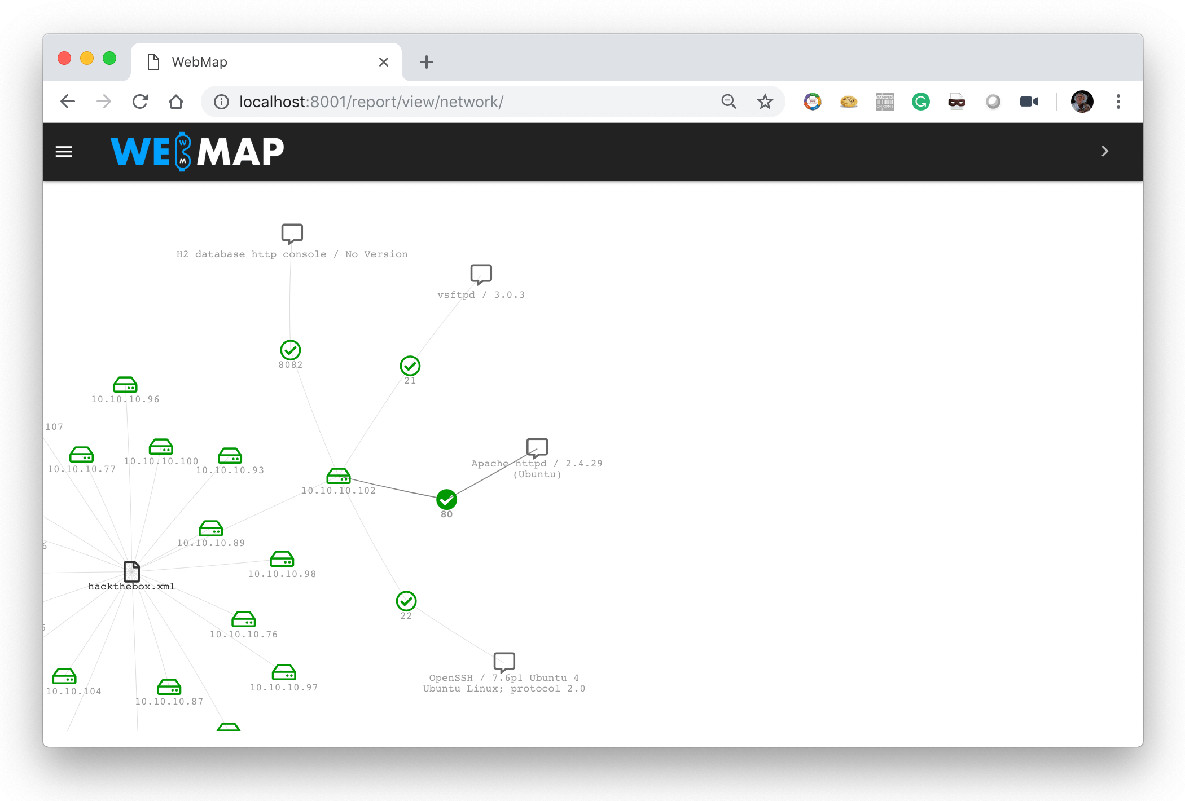Screen dimensions: 1185x801
Task: Click the host icon for 10.10.10.102
Action: coord(339,476)
